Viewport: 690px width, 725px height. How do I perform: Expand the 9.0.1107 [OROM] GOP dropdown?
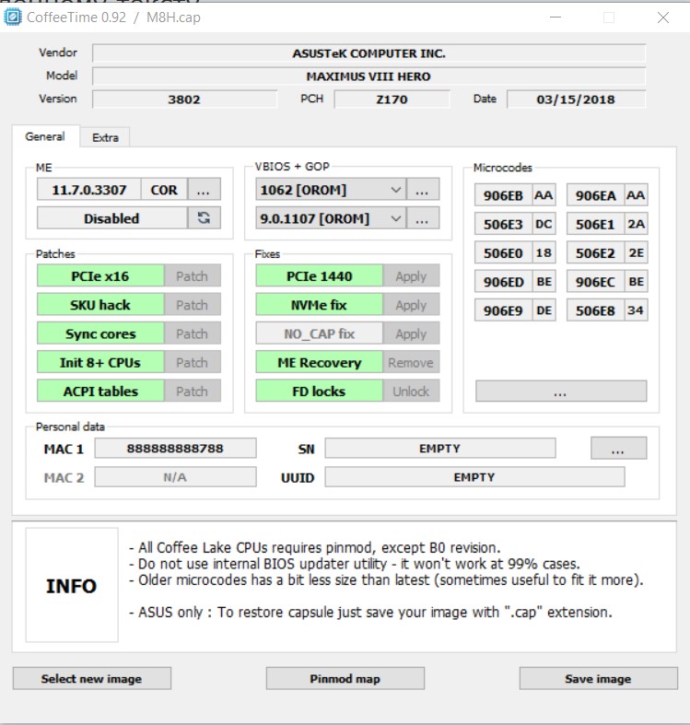point(395,218)
